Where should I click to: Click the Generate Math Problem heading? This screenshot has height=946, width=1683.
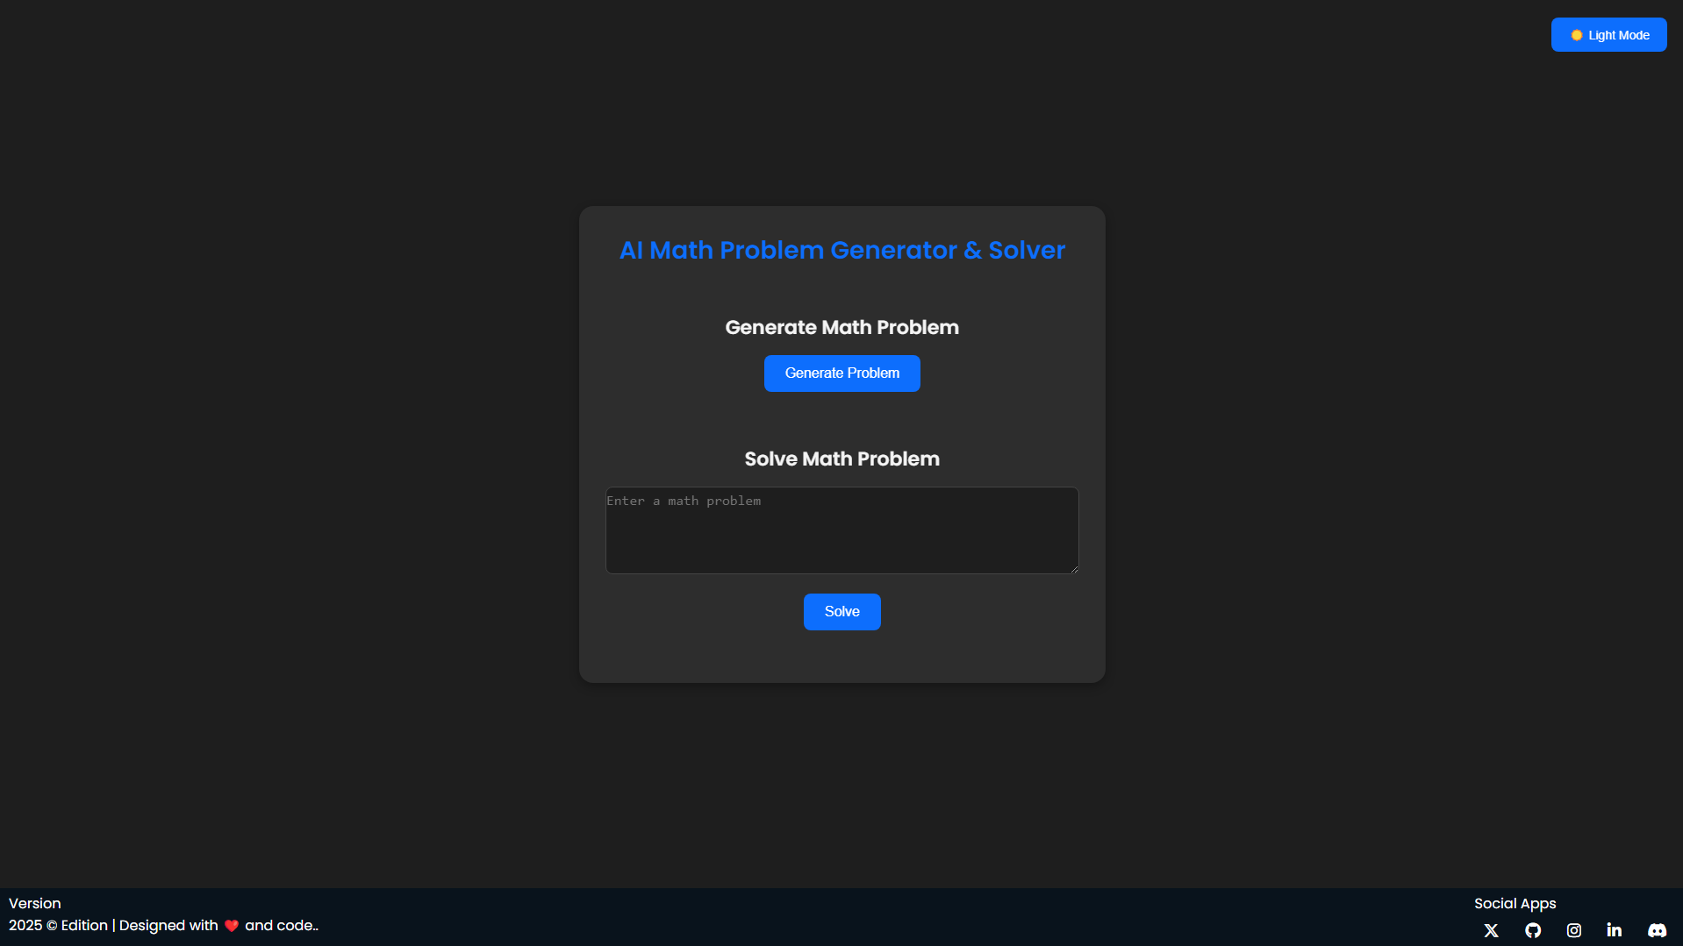841,328
